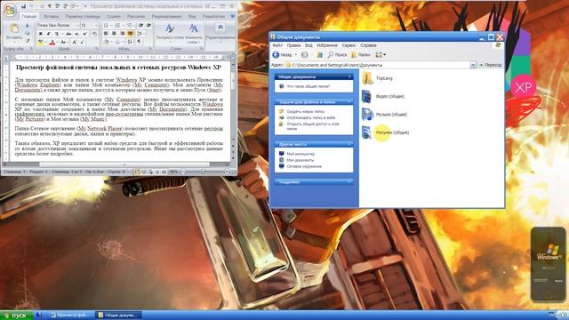Decrease paragraph indent in Word
Viewport: 569px width, 320px height.
click(140, 26)
